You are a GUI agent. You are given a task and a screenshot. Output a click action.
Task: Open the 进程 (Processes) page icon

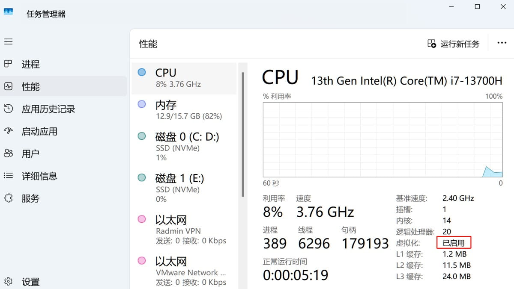9,64
